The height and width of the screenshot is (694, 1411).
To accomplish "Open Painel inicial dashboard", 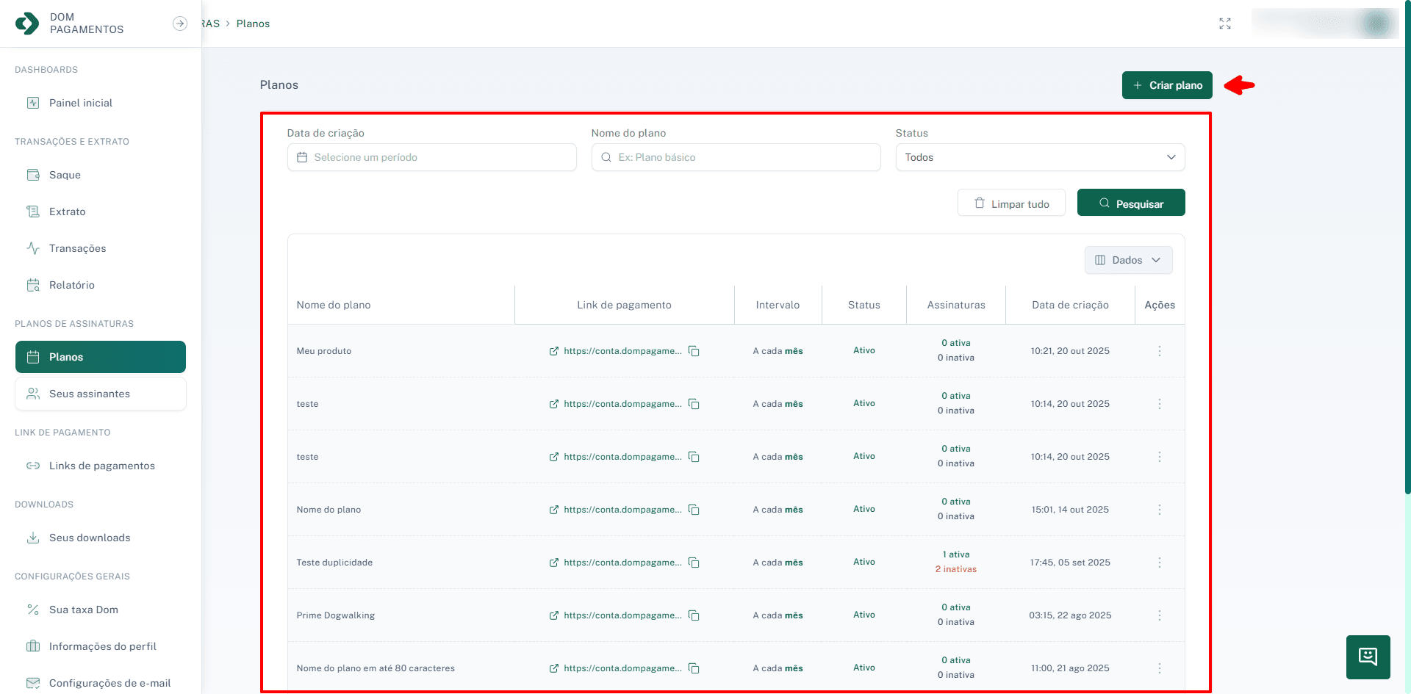I will [80, 103].
